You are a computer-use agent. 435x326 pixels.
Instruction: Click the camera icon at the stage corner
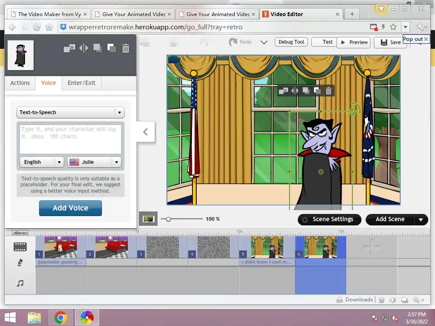point(173,59)
